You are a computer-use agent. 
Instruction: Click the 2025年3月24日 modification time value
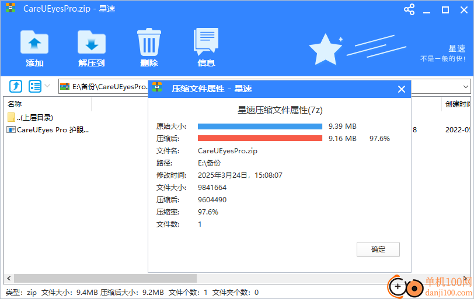tap(240, 175)
